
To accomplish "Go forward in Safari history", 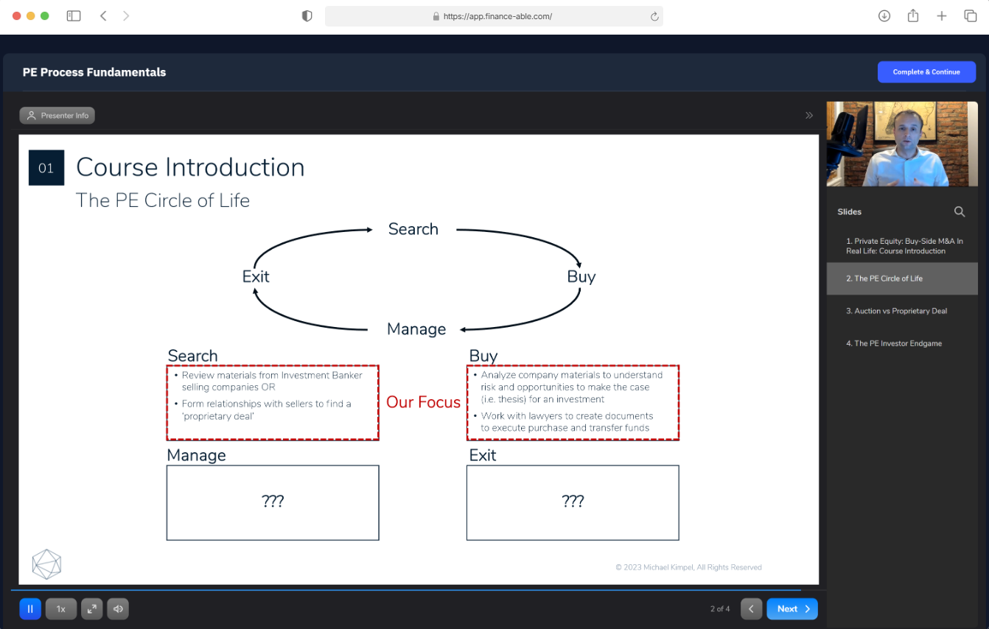I will (x=126, y=15).
